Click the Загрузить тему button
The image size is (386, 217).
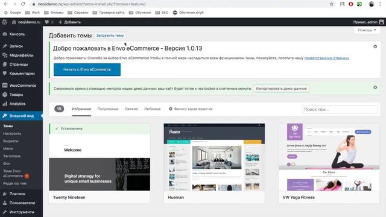point(110,36)
